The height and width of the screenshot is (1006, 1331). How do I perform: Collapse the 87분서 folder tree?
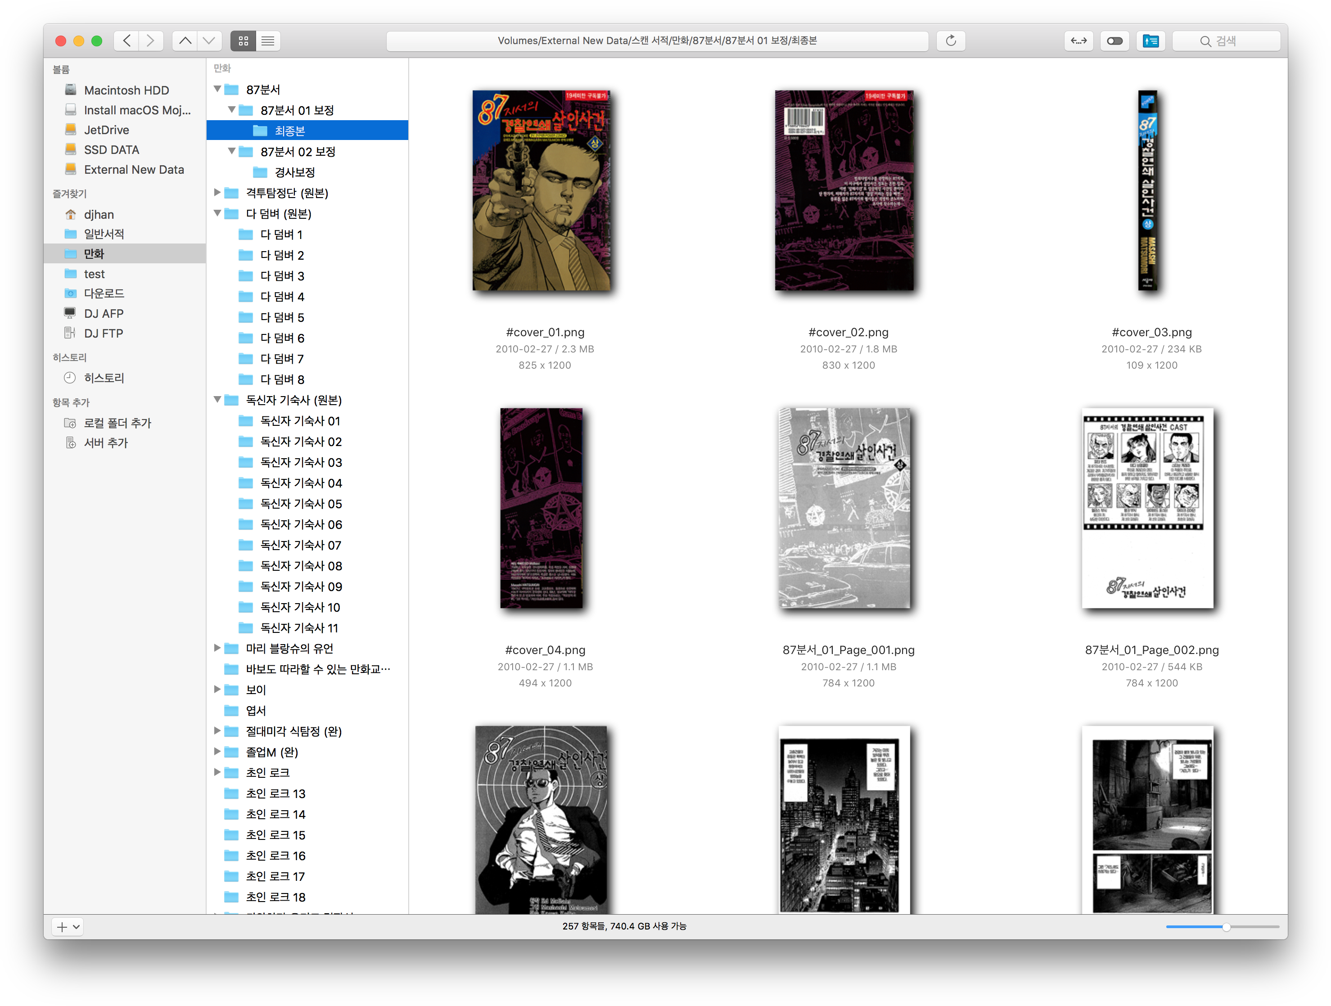pyautogui.click(x=217, y=89)
